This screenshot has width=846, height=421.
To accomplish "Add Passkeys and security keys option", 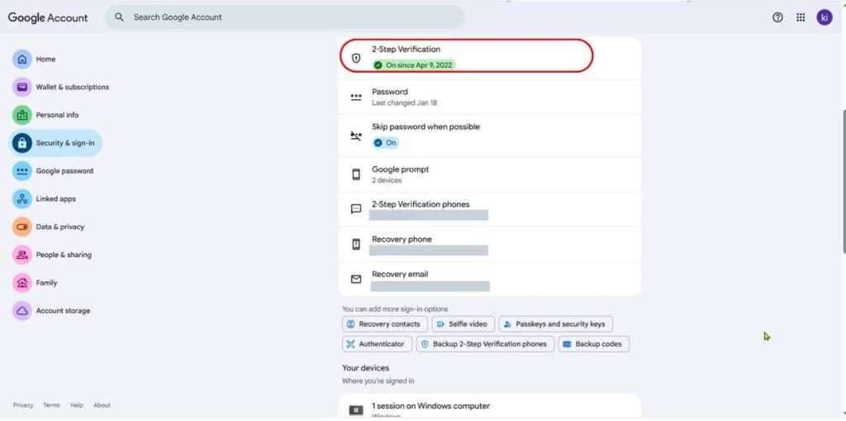I will point(556,324).
